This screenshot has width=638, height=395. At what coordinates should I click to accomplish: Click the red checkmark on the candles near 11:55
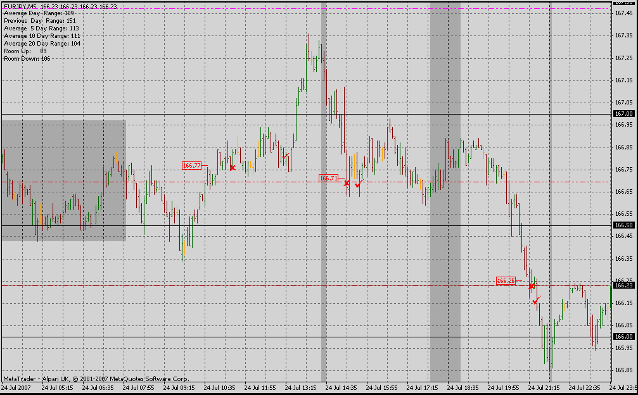coord(286,155)
